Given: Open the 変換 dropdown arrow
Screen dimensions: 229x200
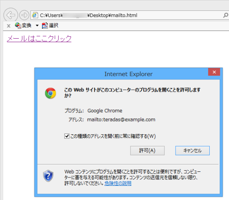Looking at the screenshot, I should [37, 26].
